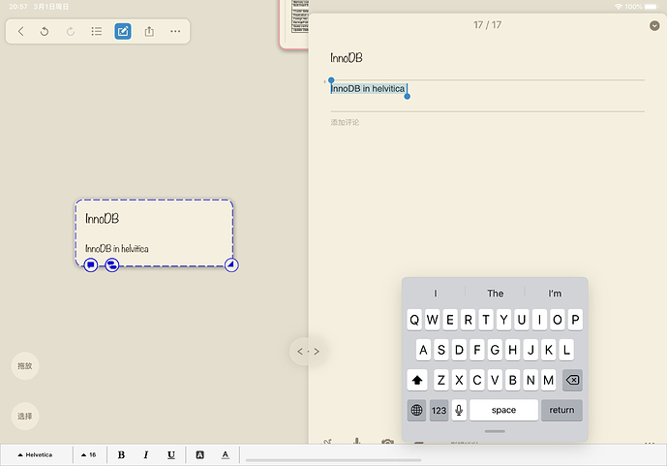Click the InnoDB title in note panel
Viewport: 667px width, 466px height.
click(347, 58)
